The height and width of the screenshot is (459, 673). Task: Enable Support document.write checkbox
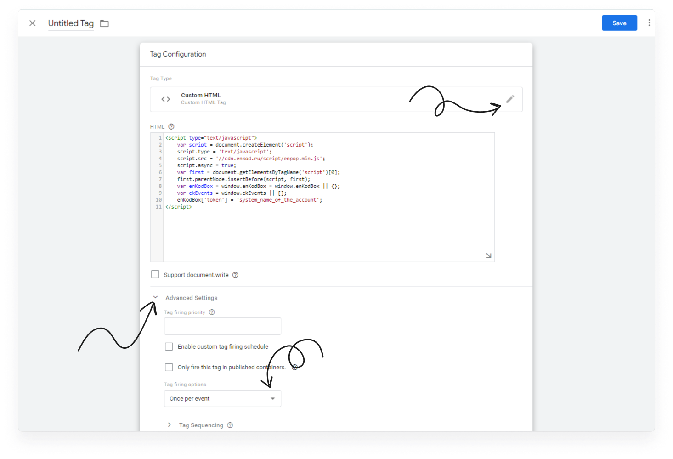click(x=155, y=274)
